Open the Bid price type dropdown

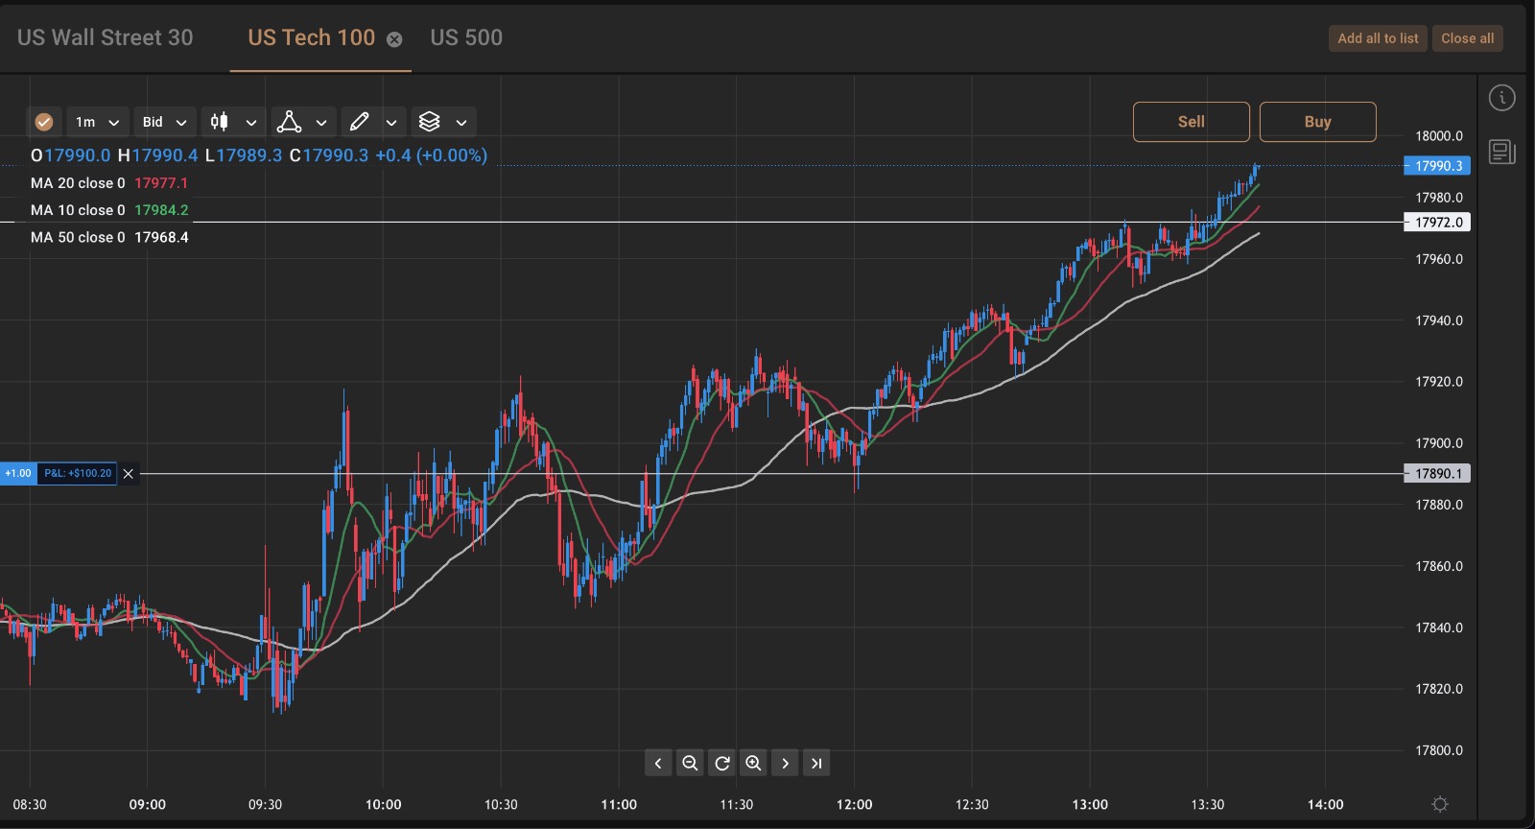[x=164, y=122]
